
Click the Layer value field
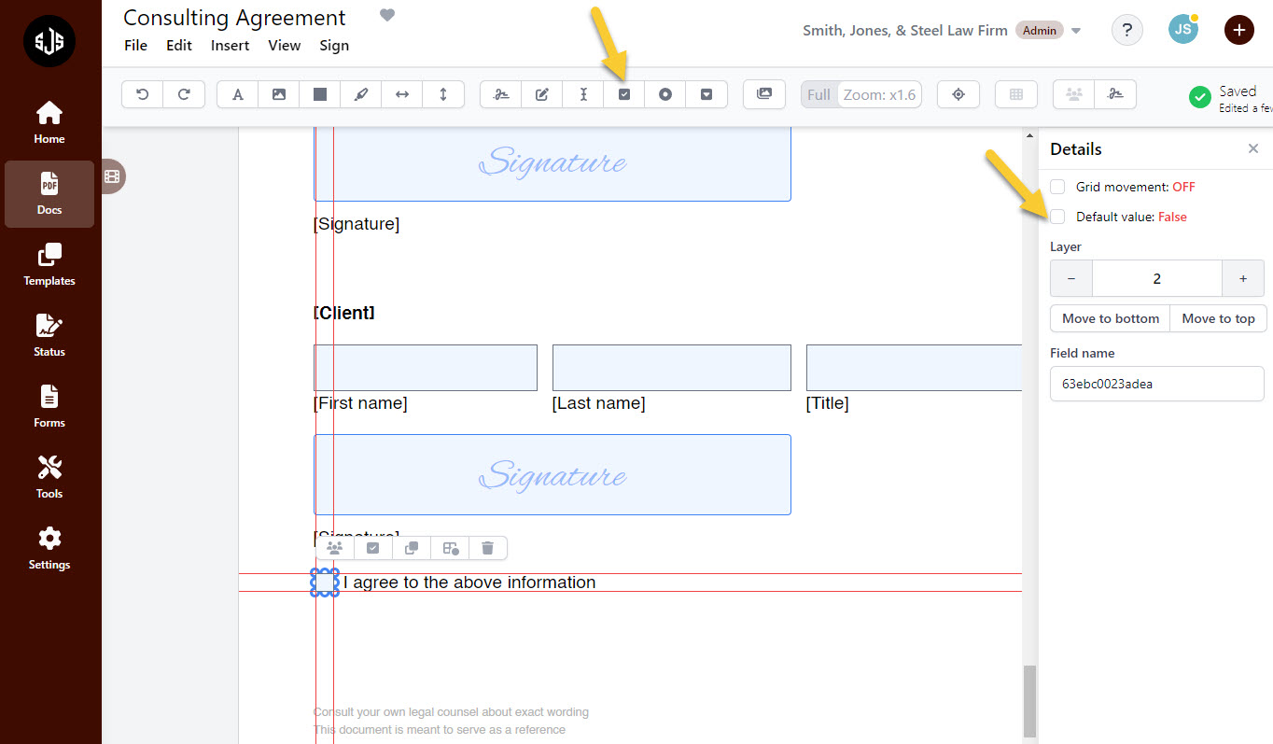pyautogui.click(x=1157, y=278)
